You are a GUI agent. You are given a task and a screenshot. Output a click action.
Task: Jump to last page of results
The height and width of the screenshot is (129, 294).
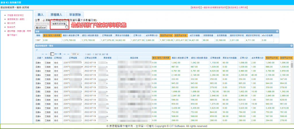[x=68, y=54]
